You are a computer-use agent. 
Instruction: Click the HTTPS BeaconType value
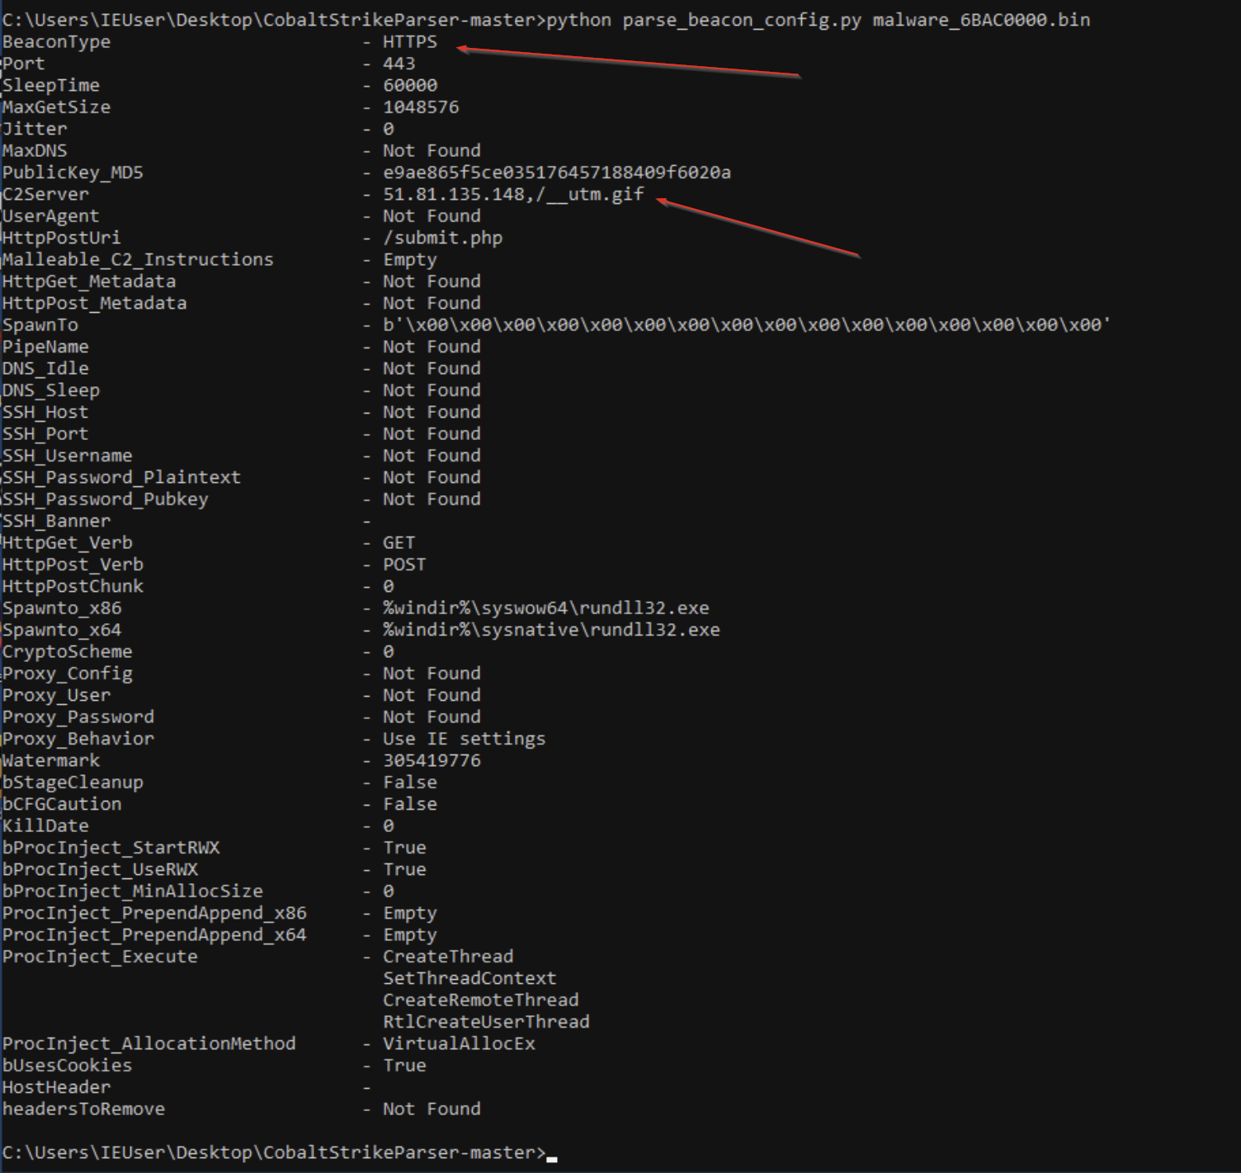click(410, 42)
